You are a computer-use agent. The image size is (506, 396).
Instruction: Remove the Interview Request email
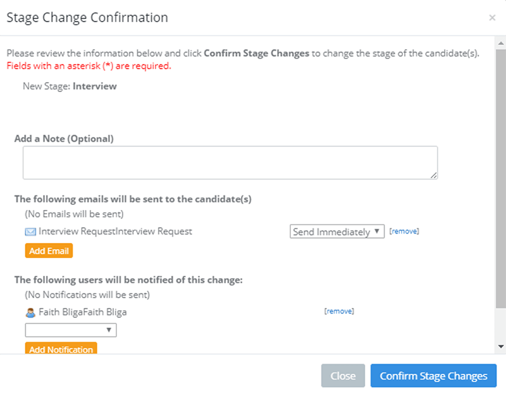pyautogui.click(x=404, y=231)
